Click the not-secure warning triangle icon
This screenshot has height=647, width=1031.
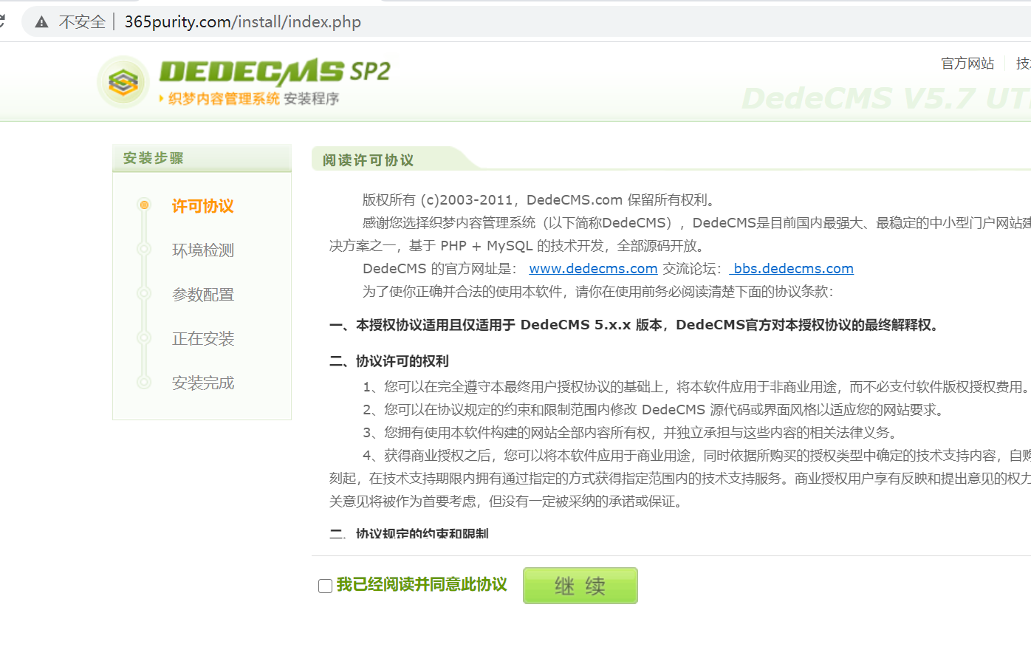(42, 22)
